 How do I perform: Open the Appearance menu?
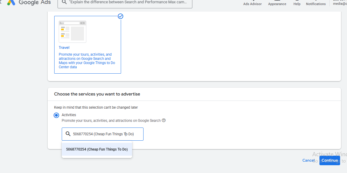[x=277, y=3]
